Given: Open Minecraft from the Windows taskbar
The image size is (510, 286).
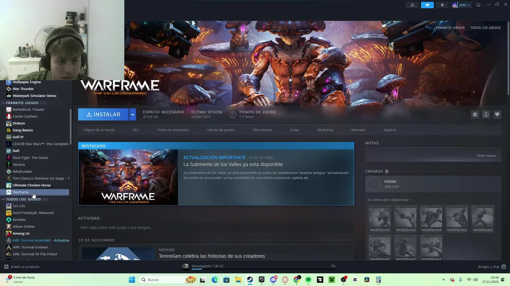Looking at the screenshot, I should [331, 280].
